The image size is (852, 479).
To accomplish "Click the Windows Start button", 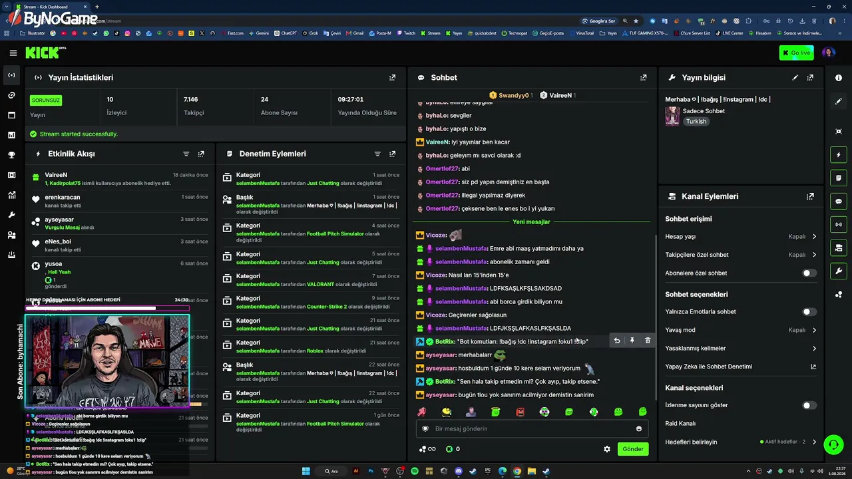I will [306, 471].
